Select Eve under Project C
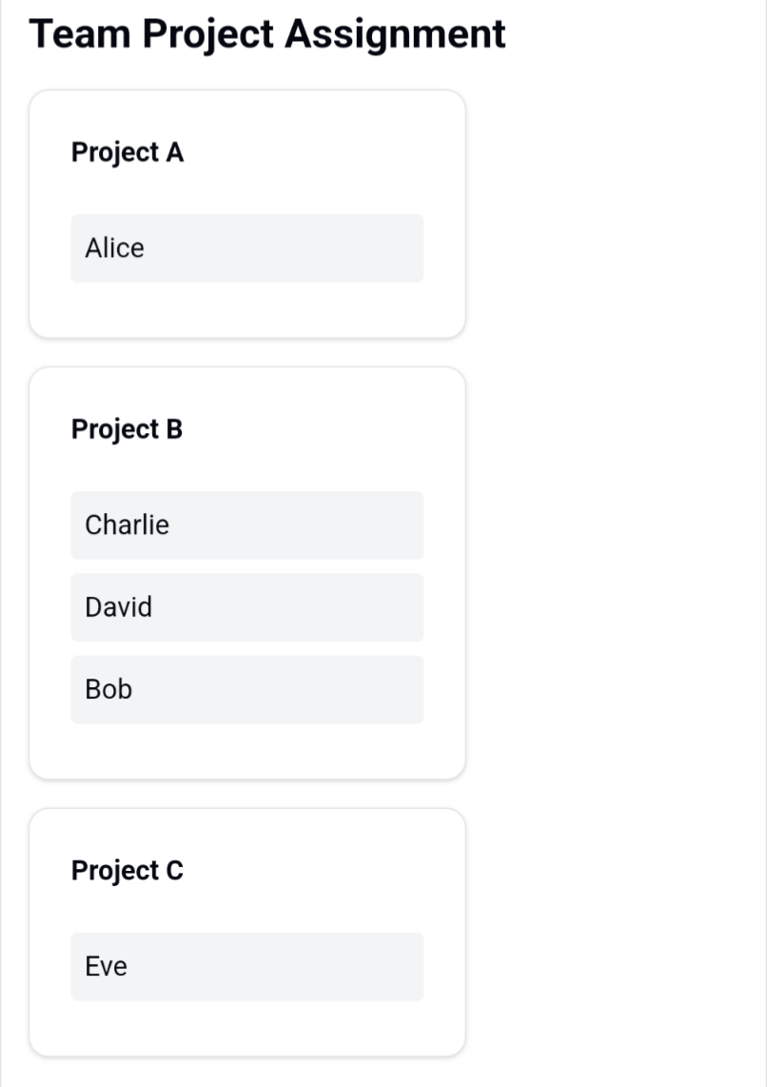 [x=246, y=966]
